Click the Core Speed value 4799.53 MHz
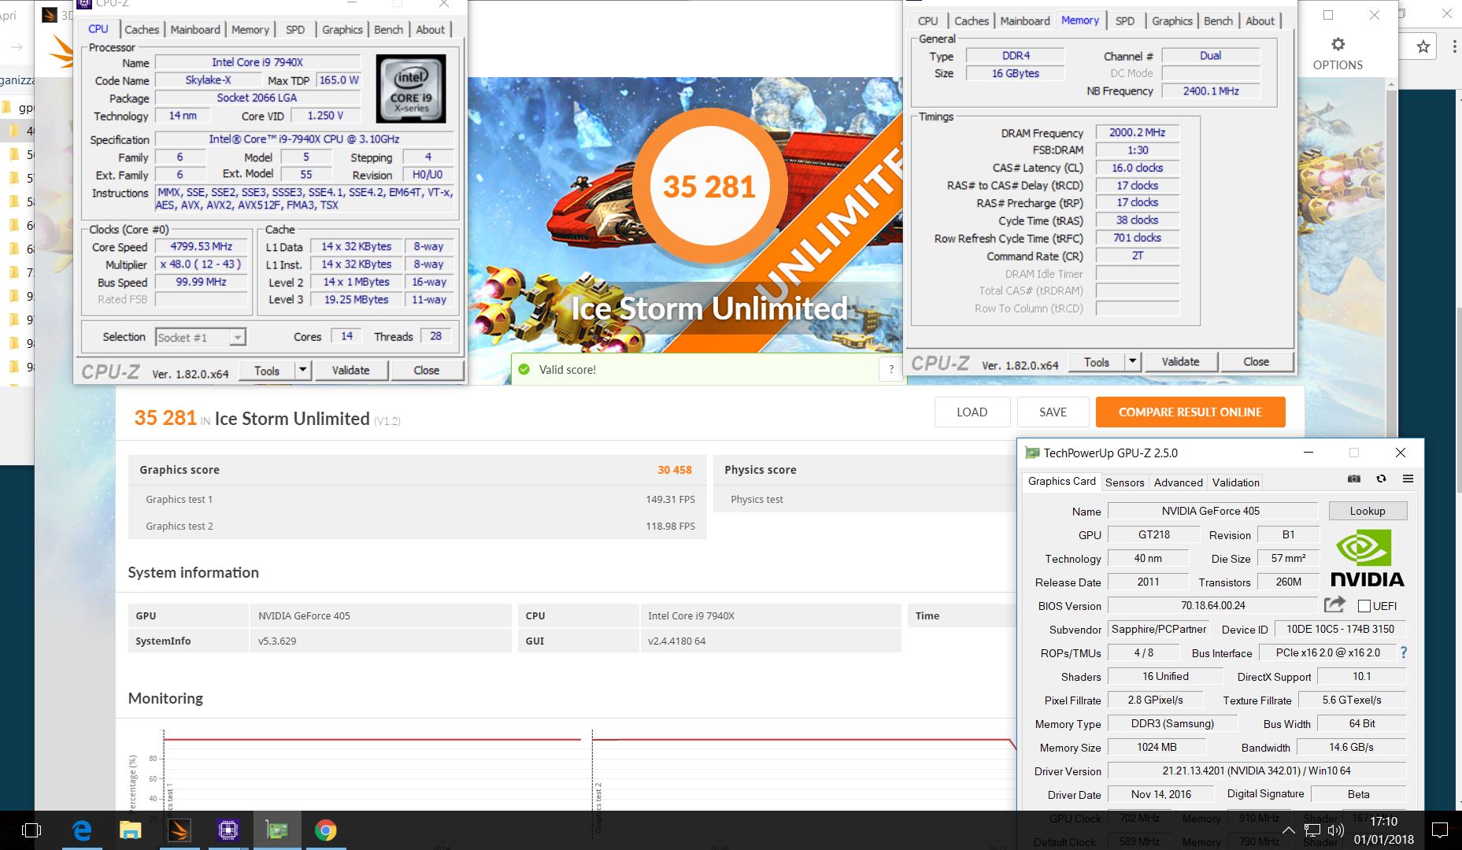 202,246
